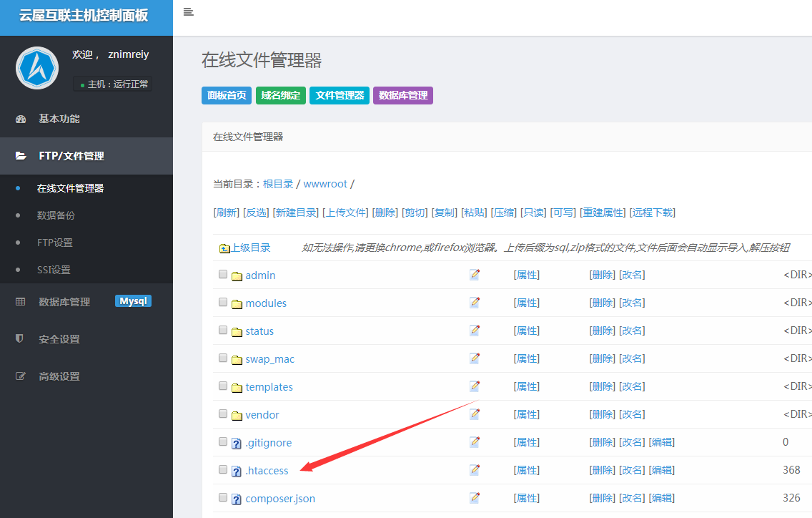This screenshot has height=518, width=812.
Task: Click the edit pencil icon for .htaccess row
Action: coord(475,470)
